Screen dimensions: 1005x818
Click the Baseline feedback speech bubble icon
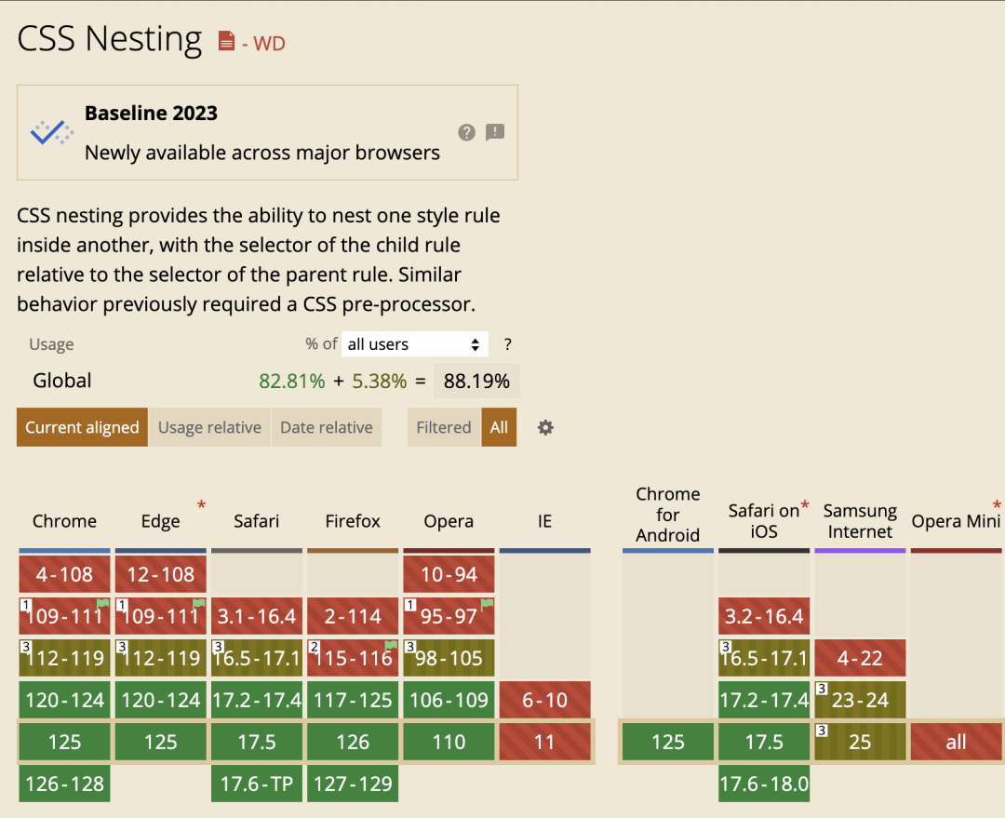tap(495, 132)
